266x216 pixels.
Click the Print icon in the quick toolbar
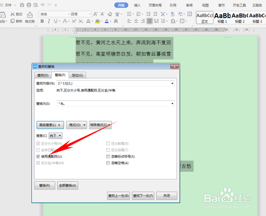pyautogui.click(x=29, y=5)
